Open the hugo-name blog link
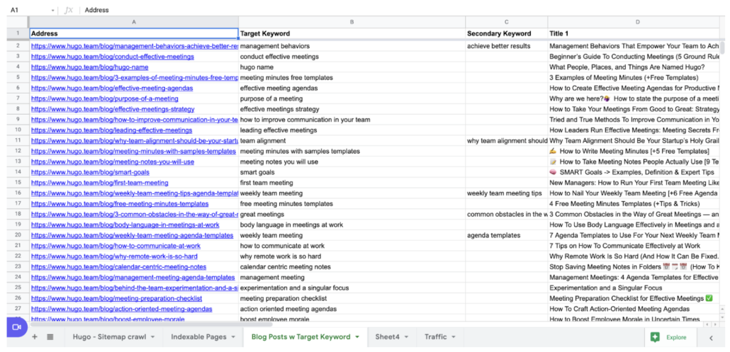This screenshot has height=352, width=730. pos(90,67)
